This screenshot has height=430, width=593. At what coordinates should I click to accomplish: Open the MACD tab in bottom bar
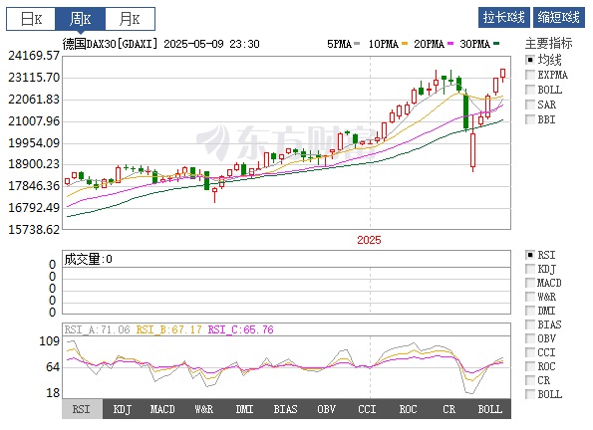163,409
